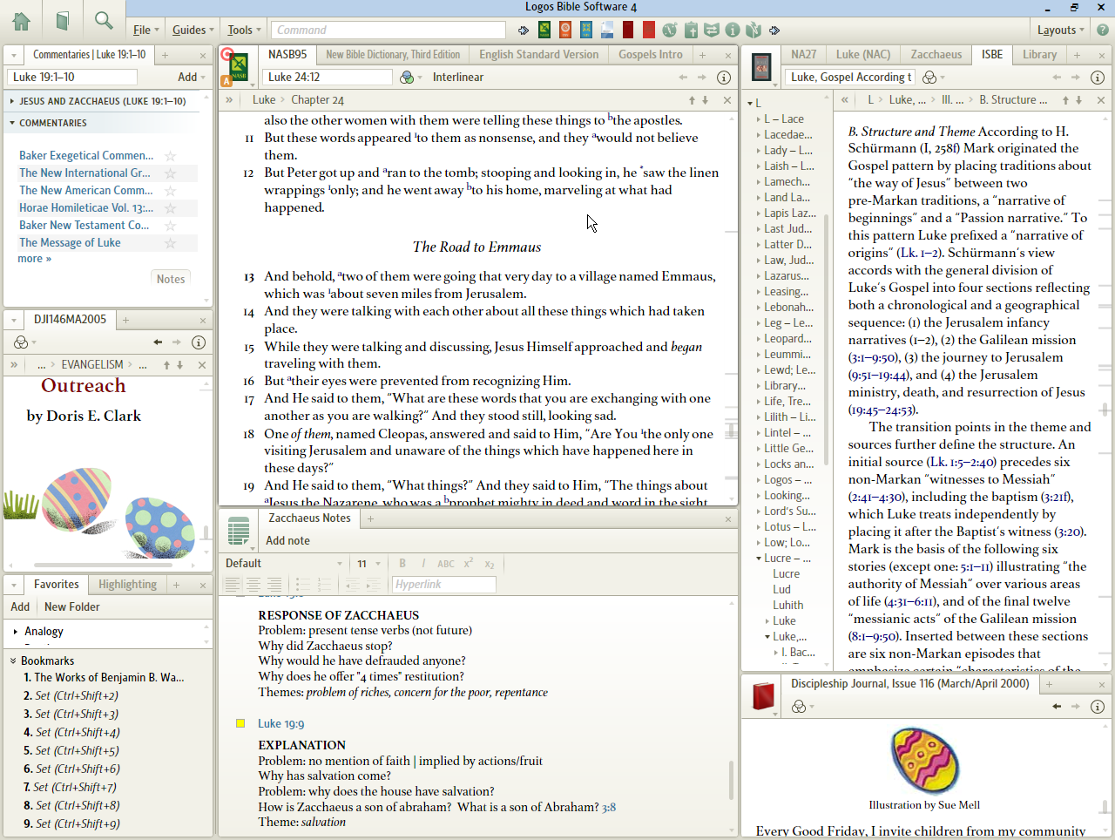This screenshot has height=840, width=1115.
Task: Jump to the previous chapter in NASB95
Action: [693, 100]
